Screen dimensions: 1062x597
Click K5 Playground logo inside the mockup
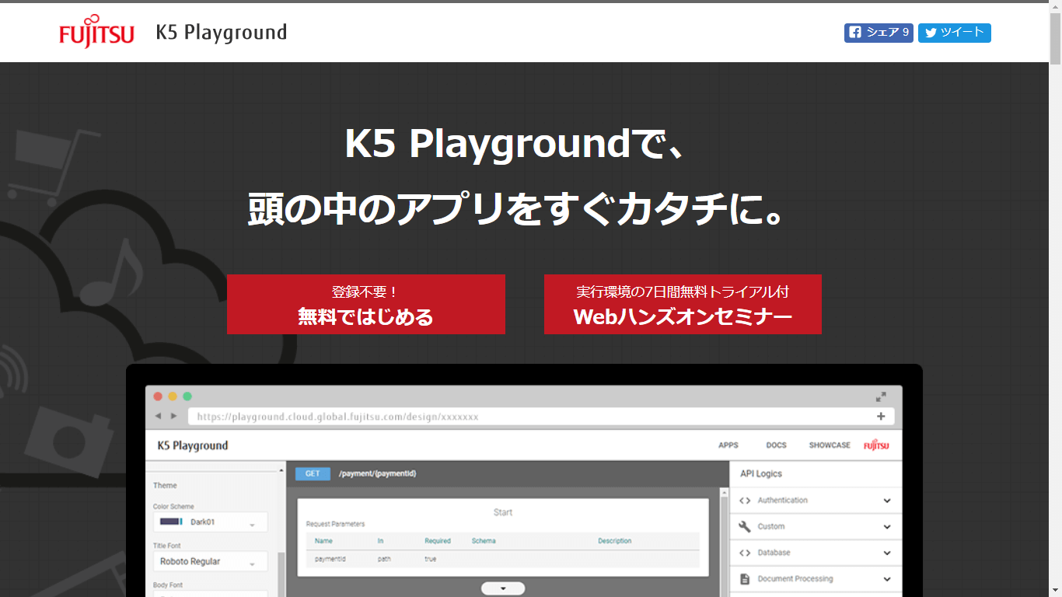[x=193, y=445]
